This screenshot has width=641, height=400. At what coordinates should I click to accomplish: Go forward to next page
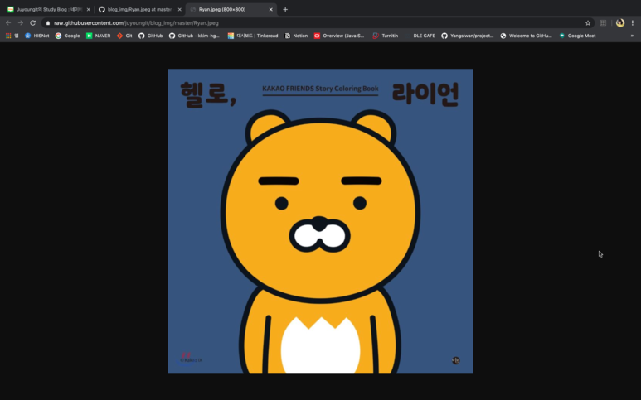click(x=21, y=23)
